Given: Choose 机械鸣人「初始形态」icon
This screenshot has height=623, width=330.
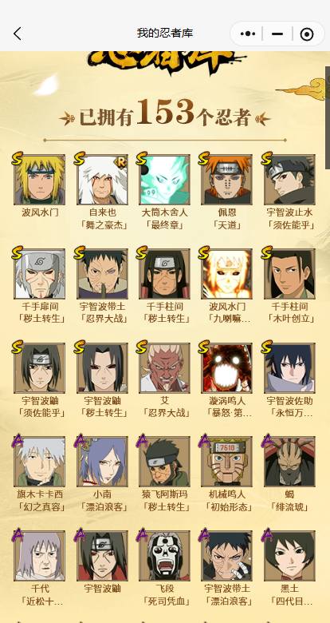Looking at the screenshot, I should coord(227,462).
